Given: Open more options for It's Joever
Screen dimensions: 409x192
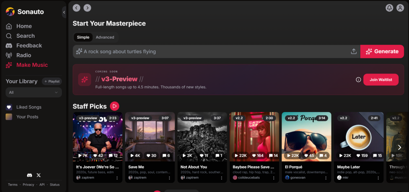Looking at the screenshot, I should click(117, 178).
